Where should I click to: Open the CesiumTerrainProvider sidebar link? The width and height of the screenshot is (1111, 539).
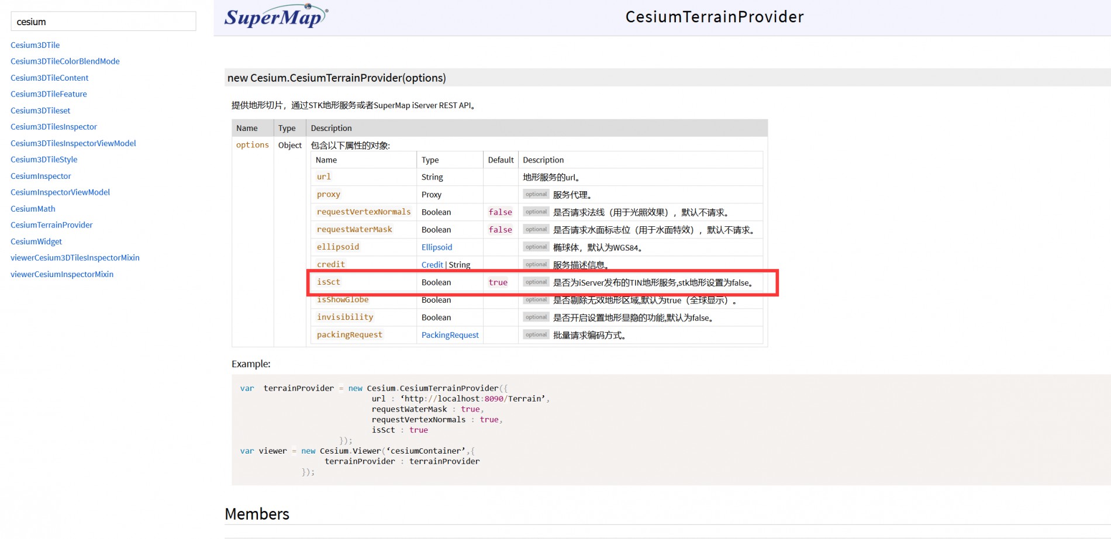tap(51, 225)
